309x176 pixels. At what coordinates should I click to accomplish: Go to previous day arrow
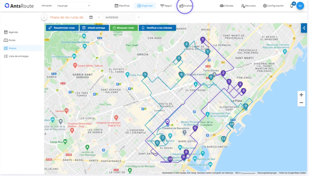pyautogui.click(x=99, y=17)
